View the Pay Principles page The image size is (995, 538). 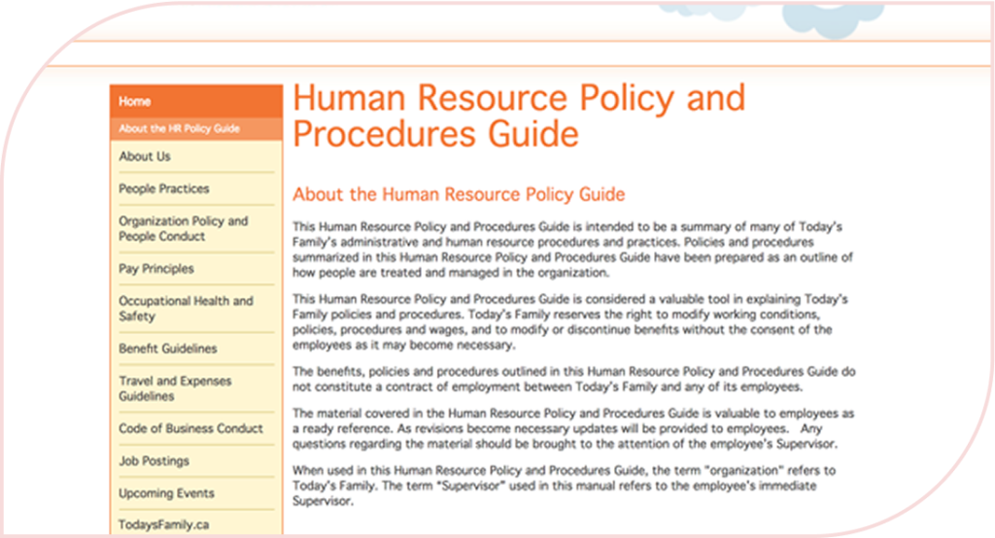click(x=155, y=269)
